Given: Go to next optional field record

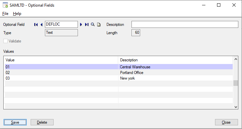Looking at the screenshot, I should pos(81,25).
